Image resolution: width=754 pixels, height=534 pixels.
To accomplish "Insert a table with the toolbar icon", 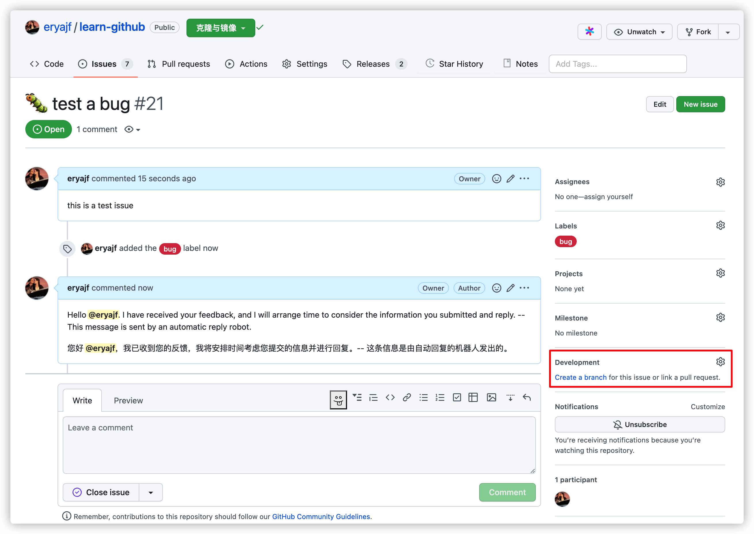I will point(473,398).
